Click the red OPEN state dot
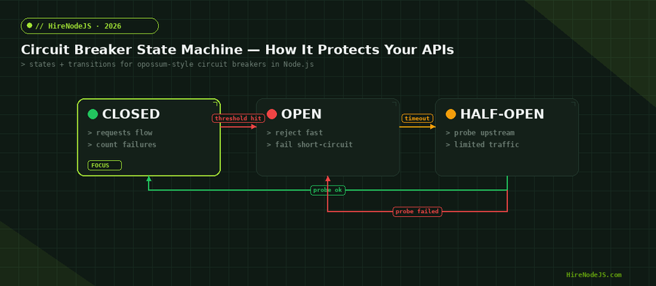 coord(272,114)
